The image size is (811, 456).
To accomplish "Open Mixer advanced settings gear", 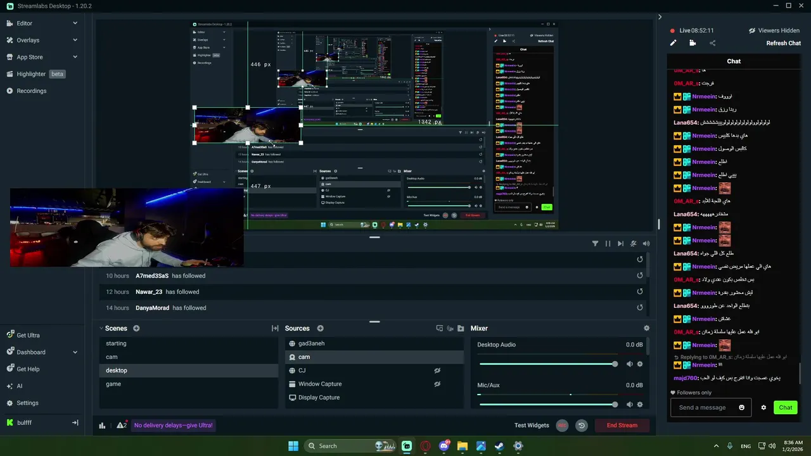I will (646, 328).
